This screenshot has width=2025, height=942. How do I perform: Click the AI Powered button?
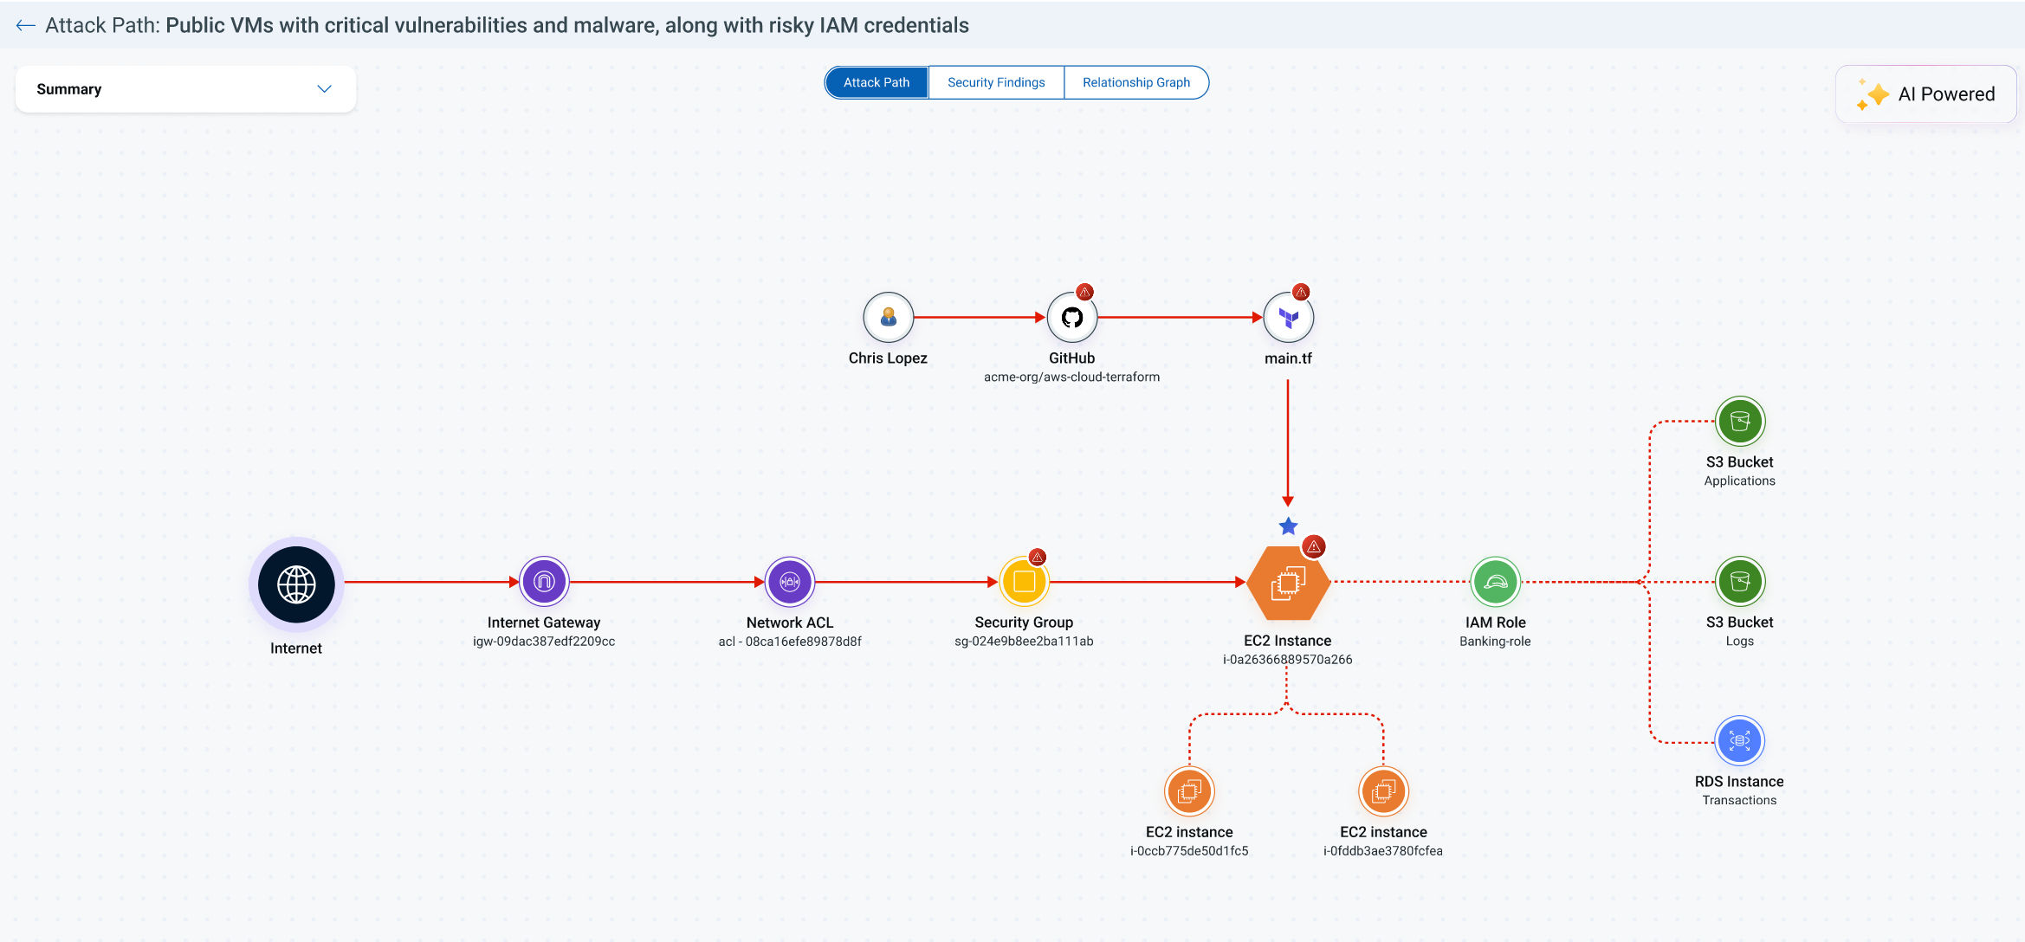(x=1926, y=94)
